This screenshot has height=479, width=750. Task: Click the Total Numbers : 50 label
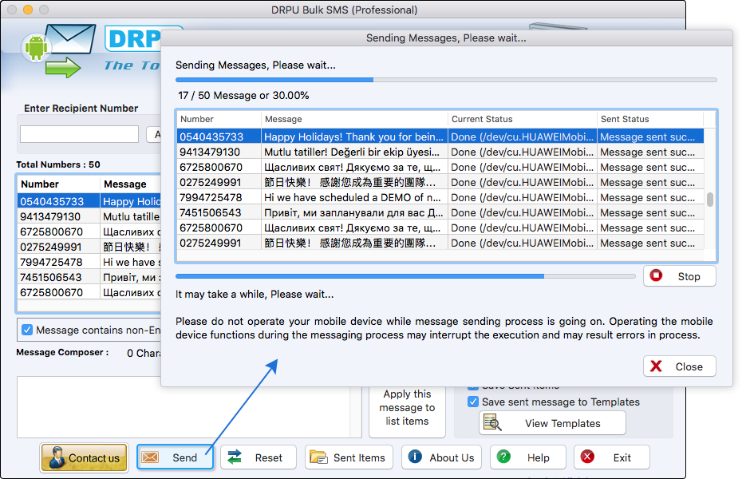58,164
